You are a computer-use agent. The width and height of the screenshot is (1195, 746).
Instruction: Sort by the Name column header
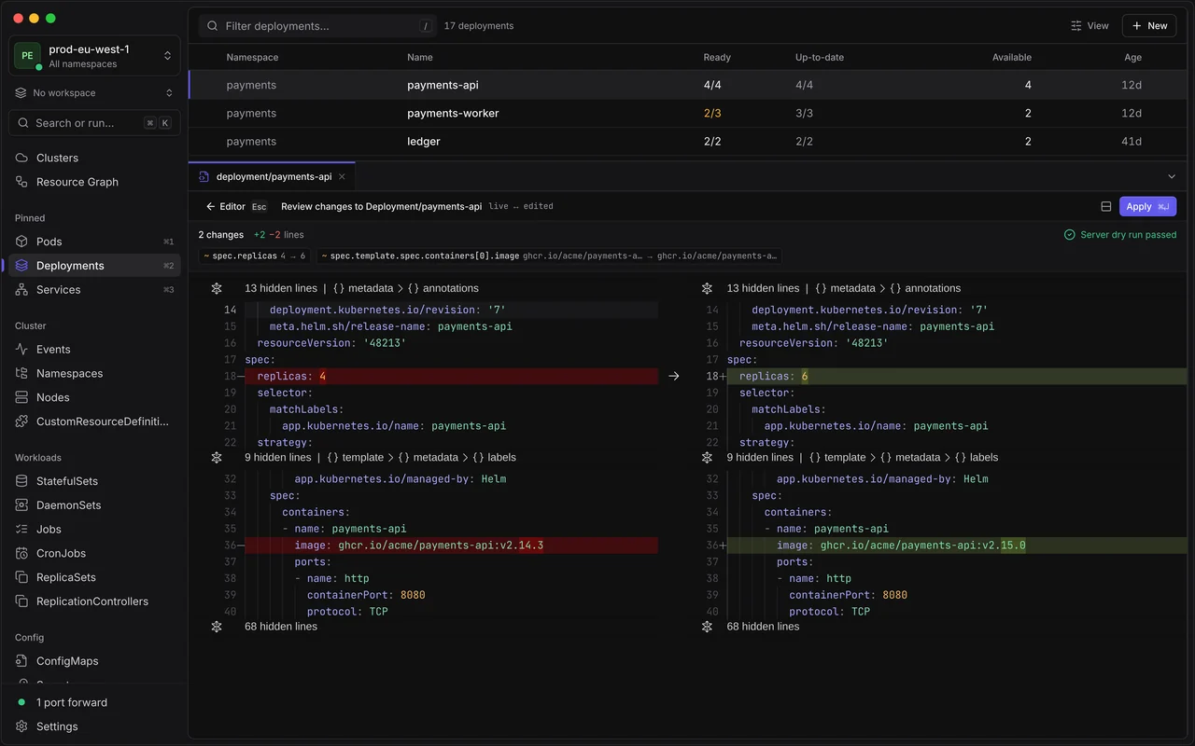pos(420,58)
